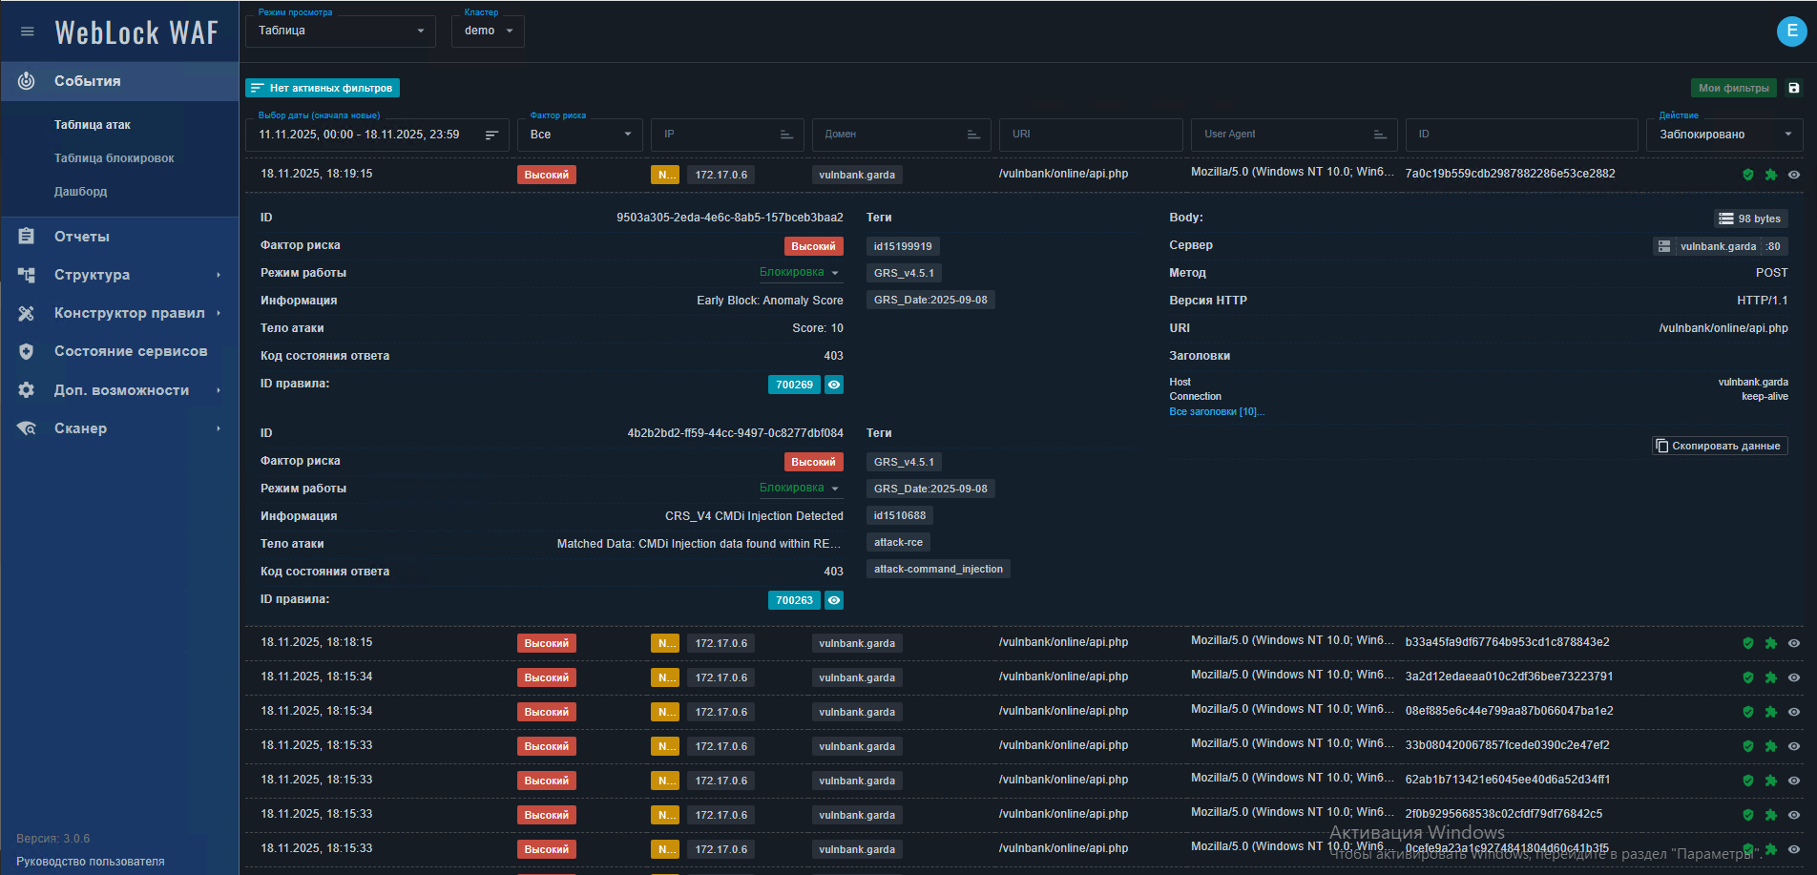Click the hamburger menu icon beside WebLock WAF

28,31
